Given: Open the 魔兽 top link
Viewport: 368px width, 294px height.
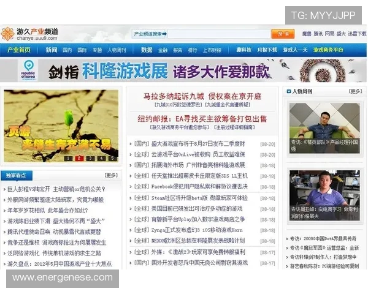Looking at the screenshot, I should pos(307,34).
